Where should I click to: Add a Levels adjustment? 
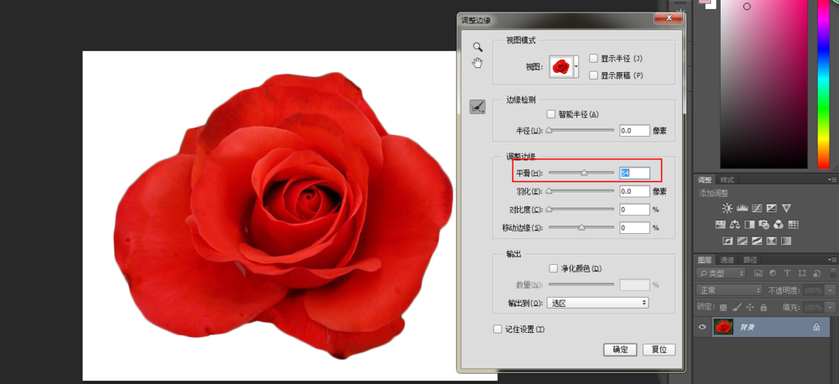click(742, 208)
